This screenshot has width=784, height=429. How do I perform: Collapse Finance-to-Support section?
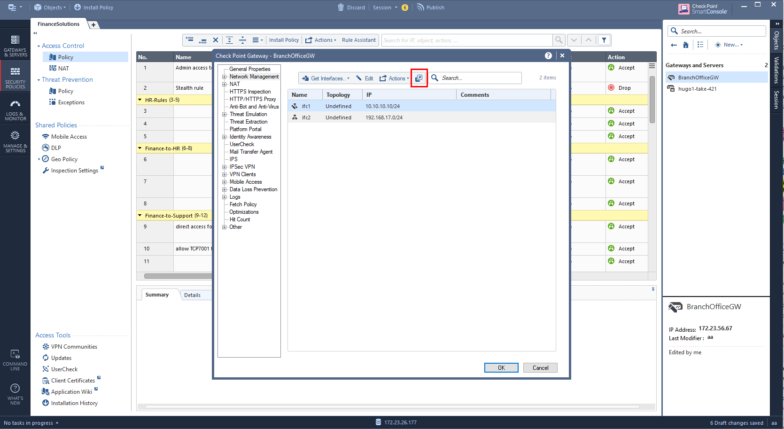pos(140,215)
